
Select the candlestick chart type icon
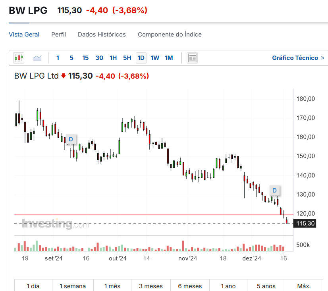(x=19, y=58)
